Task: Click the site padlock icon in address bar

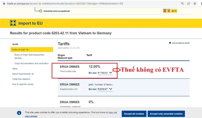Action: pyautogui.click(x=3, y=4)
